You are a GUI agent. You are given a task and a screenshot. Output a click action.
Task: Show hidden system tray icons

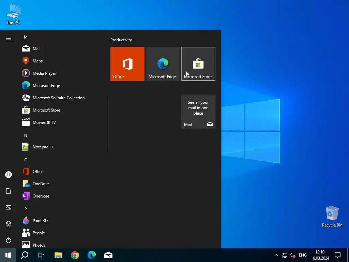276,255
